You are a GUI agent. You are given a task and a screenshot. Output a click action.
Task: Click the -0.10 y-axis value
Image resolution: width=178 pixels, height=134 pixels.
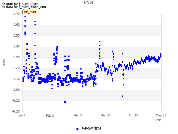(x=16, y=100)
